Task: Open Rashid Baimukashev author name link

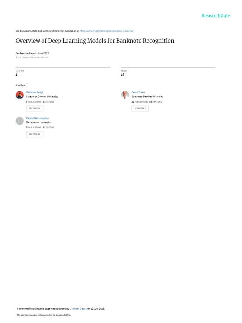Action: click(x=38, y=118)
